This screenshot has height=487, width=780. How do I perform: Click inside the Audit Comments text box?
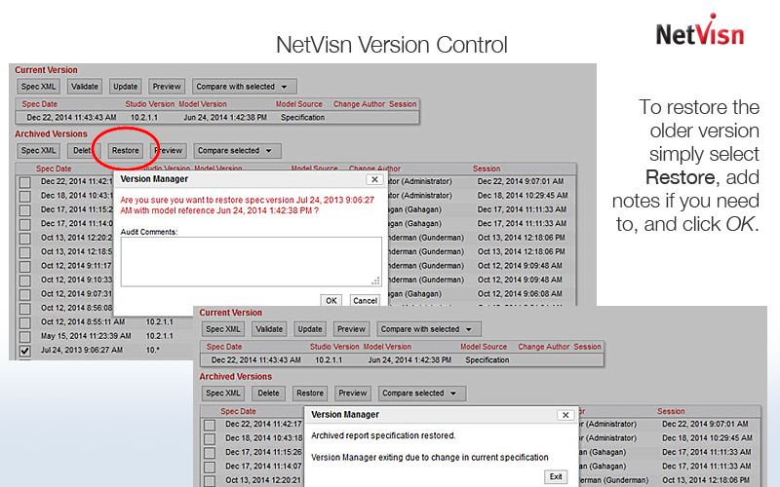(x=252, y=261)
